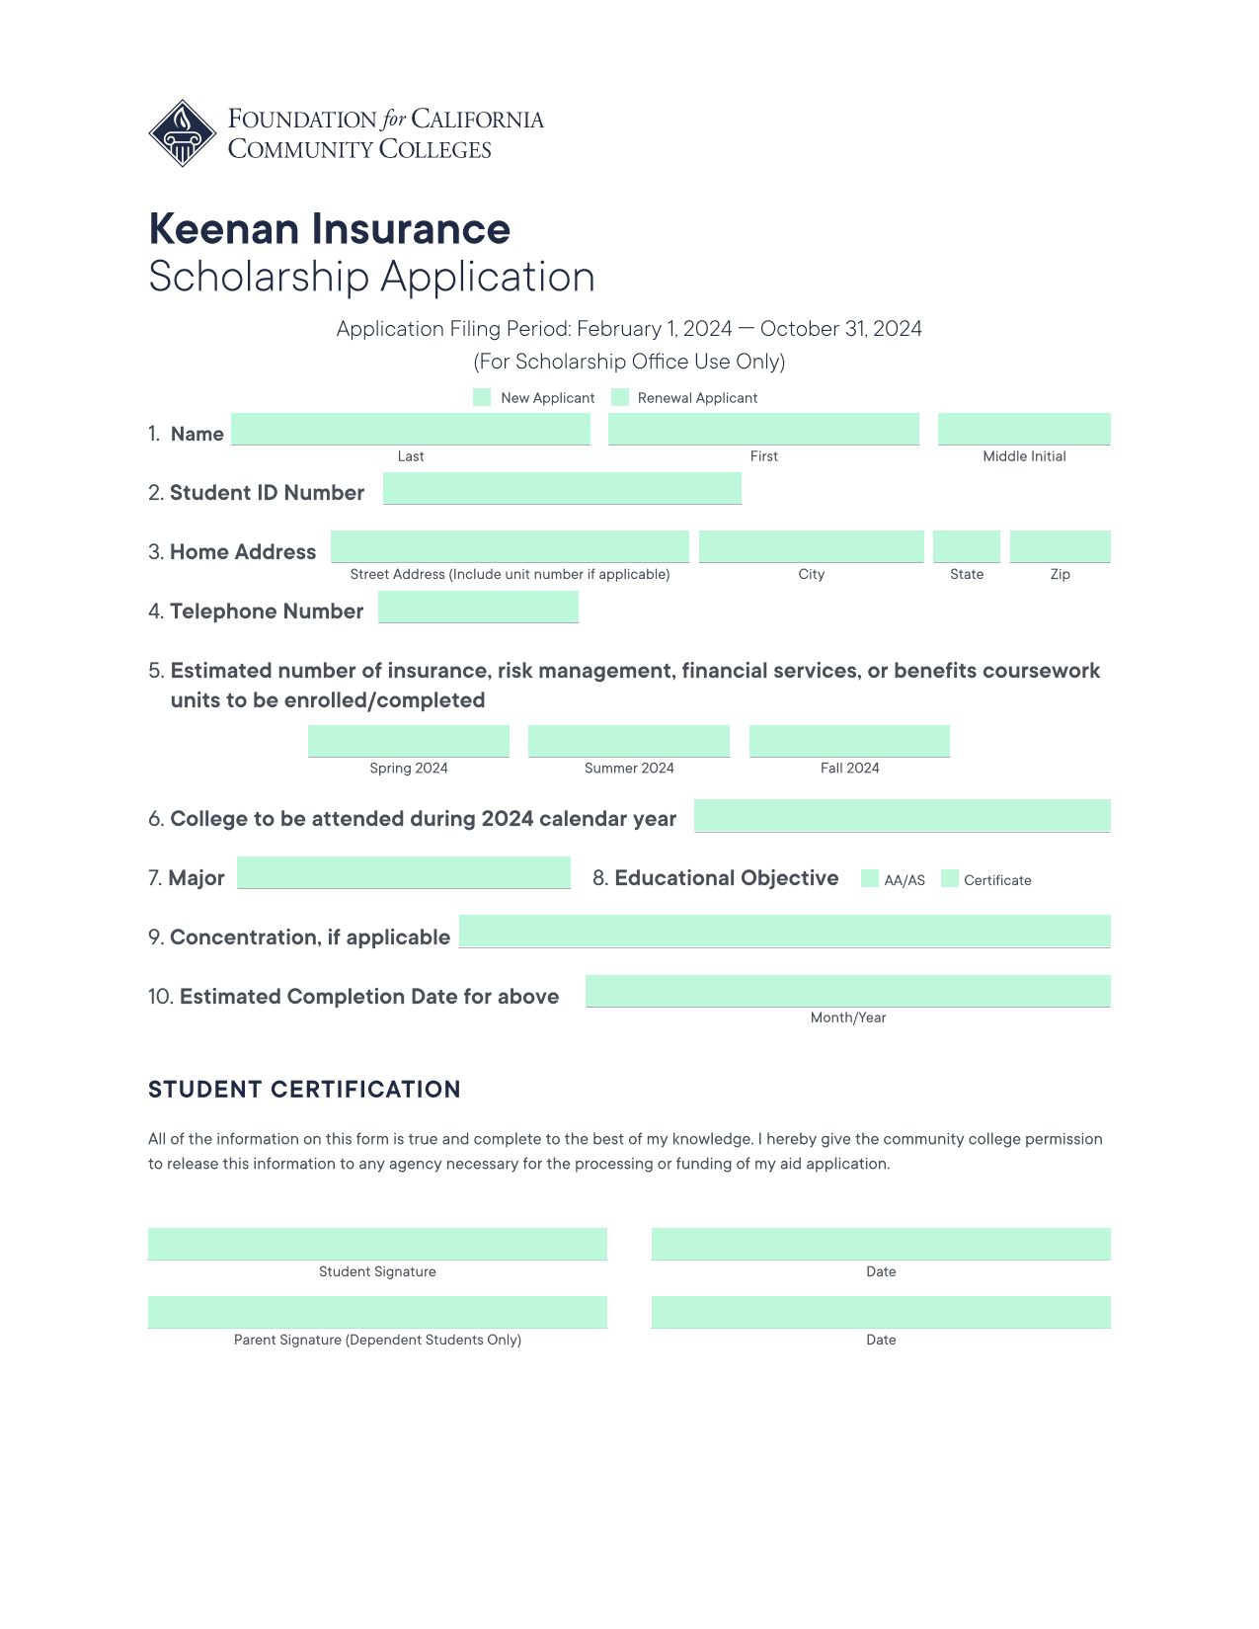Tick the AA/AS educational objective checkbox
The image size is (1259, 1629).
(870, 878)
